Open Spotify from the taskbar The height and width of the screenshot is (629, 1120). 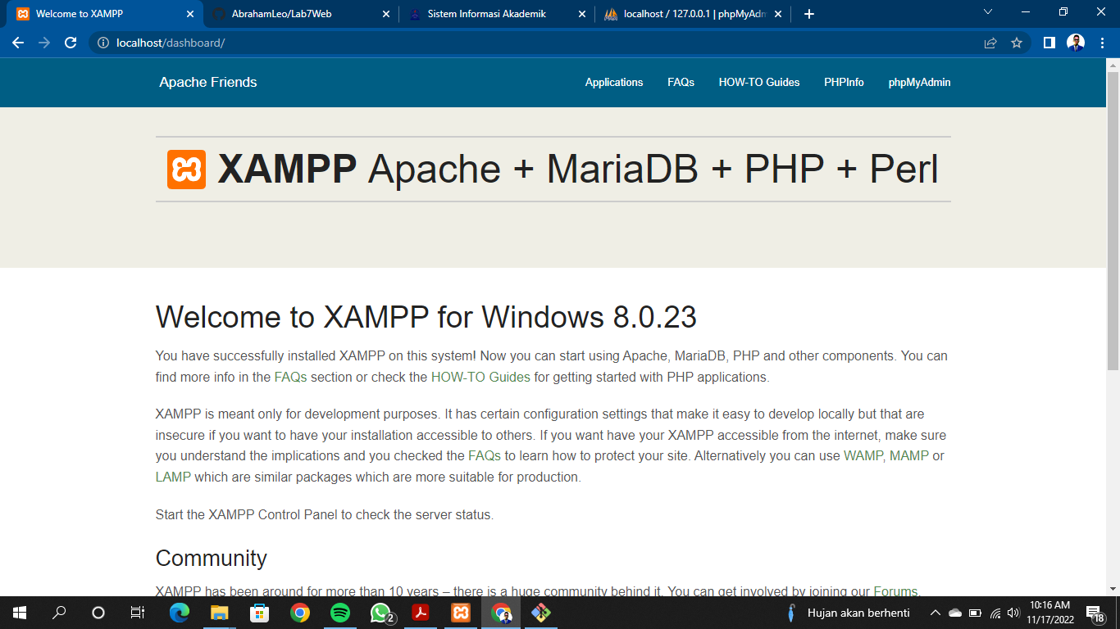(x=340, y=613)
